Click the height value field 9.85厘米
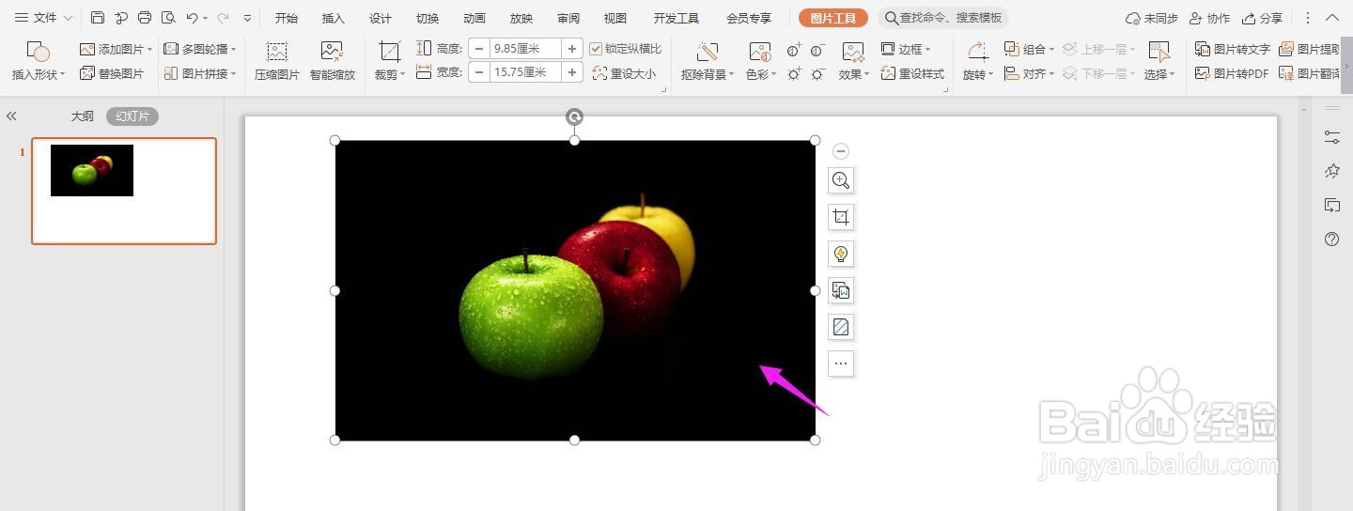The image size is (1353, 511). (525, 49)
